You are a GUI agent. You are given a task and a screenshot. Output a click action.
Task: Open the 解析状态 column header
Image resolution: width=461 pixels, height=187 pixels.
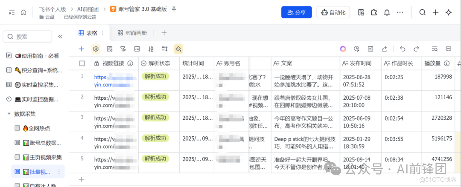159,63
